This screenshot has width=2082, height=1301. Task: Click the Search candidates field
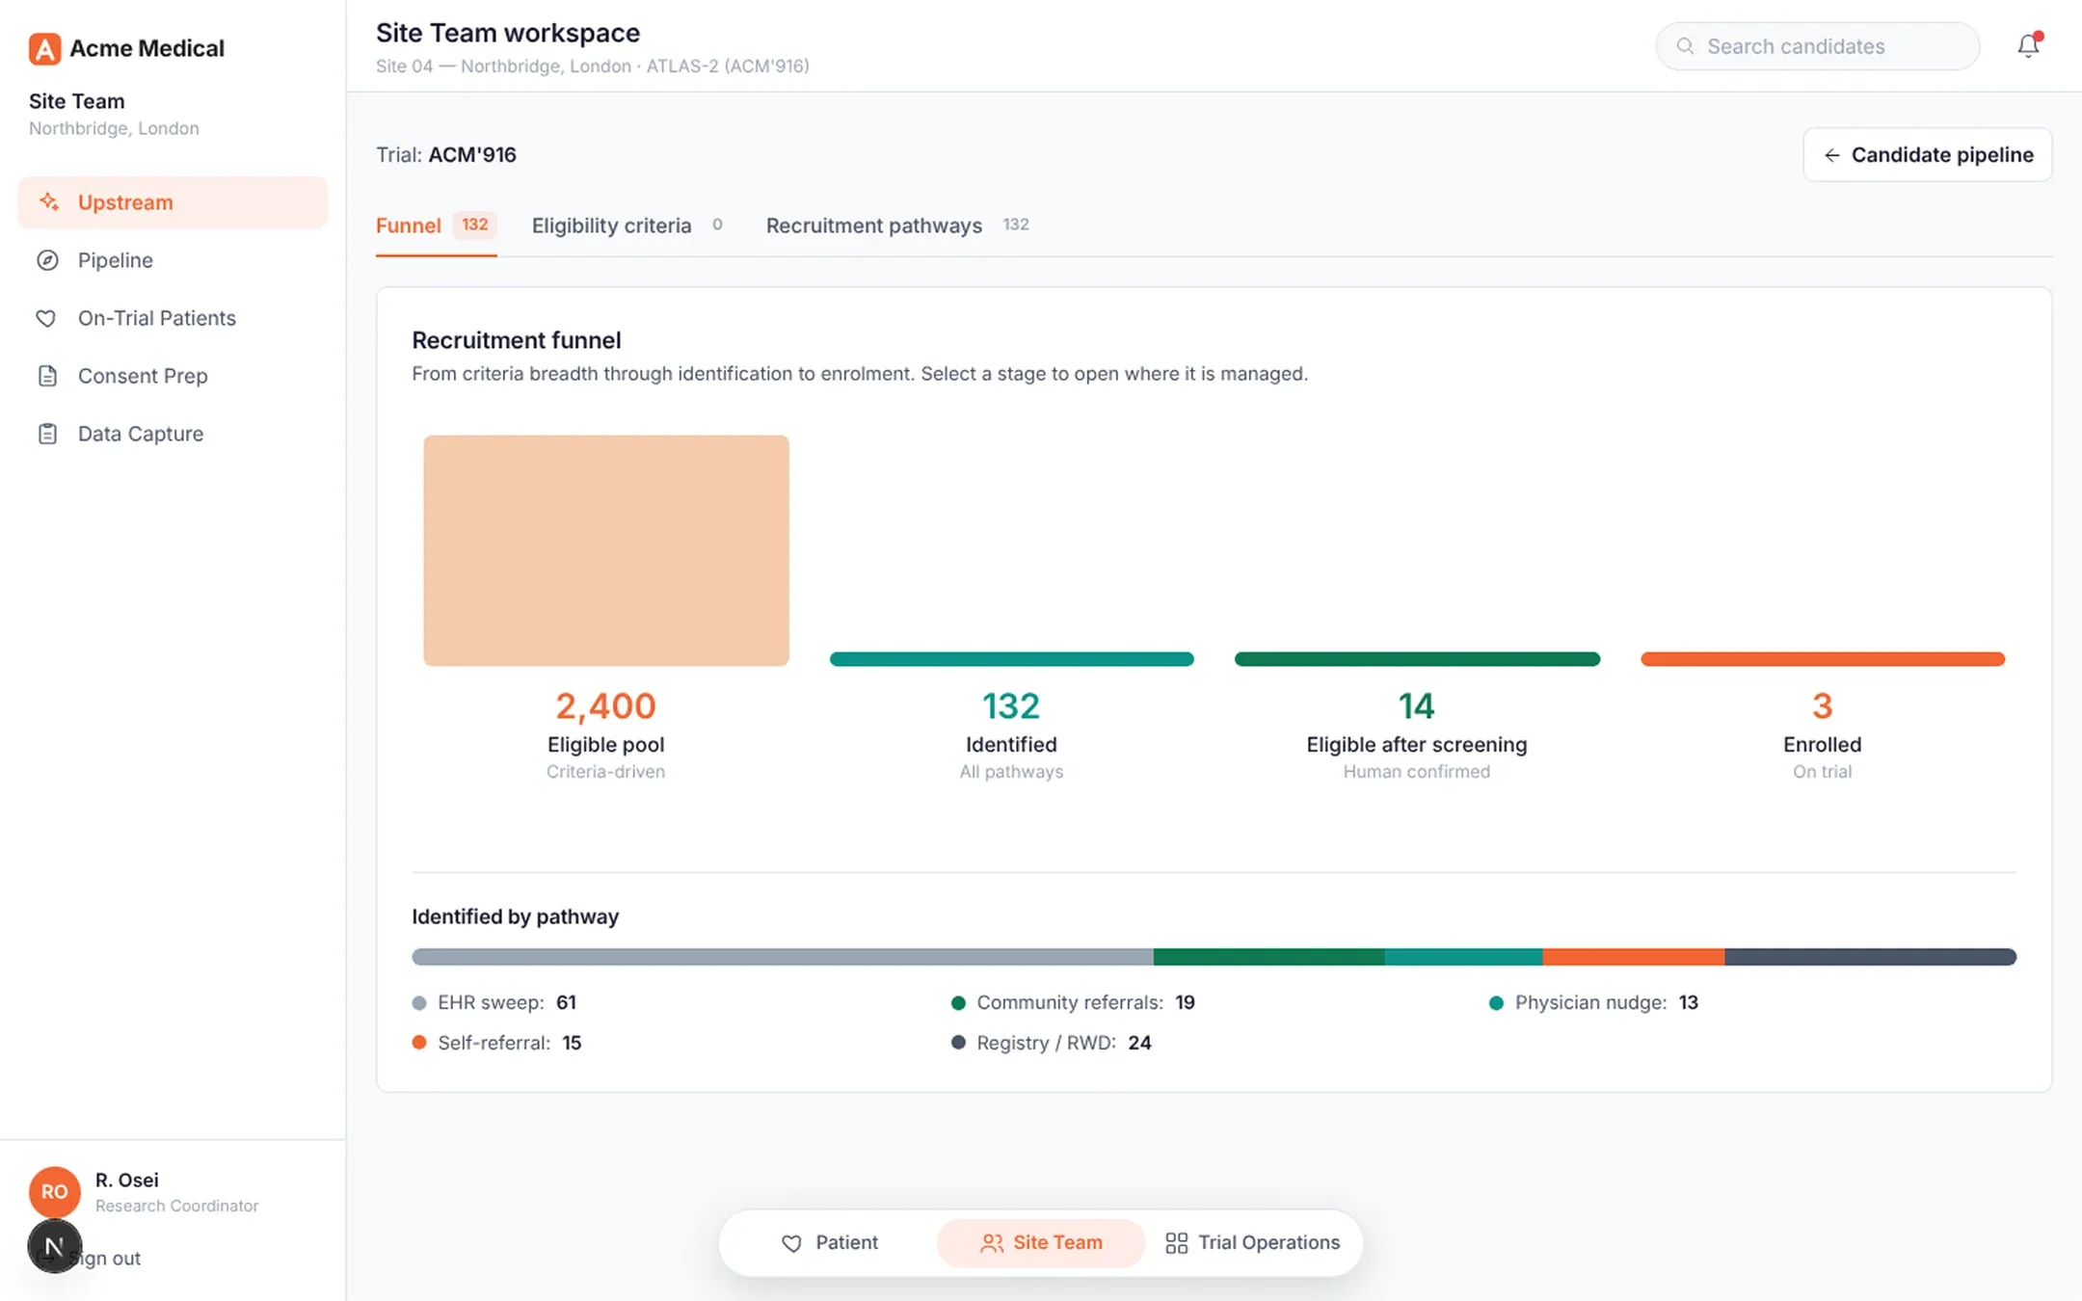tap(1818, 46)
